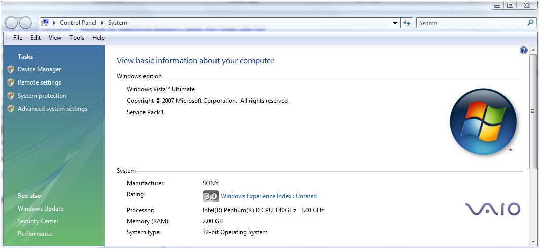Click the scrollbar up arrow
This screenshot has width=540, height=249.
coord(533,50)
